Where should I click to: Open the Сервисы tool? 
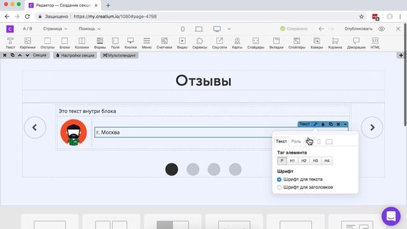pyautogui.click(x=200, y=43)
